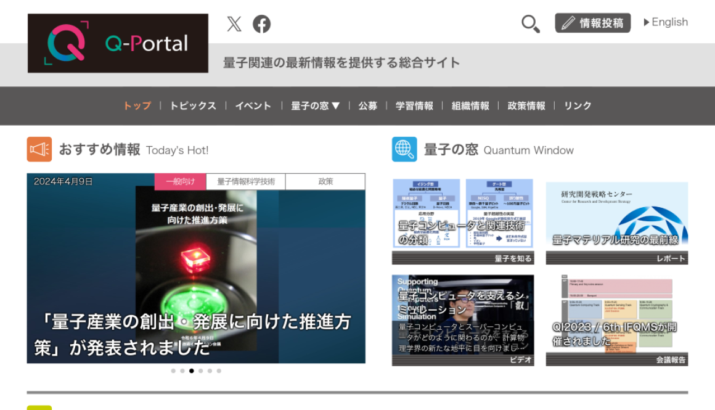Image resolution: width=715 pixels, height=410 pixels.
Task: Click the 量子関連の最新情報を提供する総合サイト tagline
Action: coord(341,62)
